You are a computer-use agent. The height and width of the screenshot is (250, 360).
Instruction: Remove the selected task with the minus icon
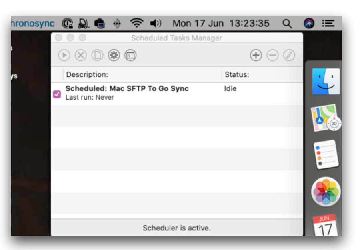coord(272,55)
